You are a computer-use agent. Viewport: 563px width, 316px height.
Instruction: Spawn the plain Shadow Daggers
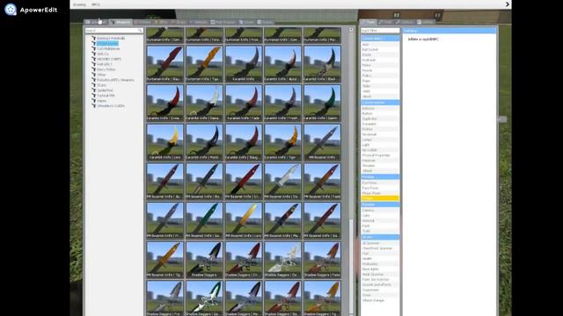204,260
